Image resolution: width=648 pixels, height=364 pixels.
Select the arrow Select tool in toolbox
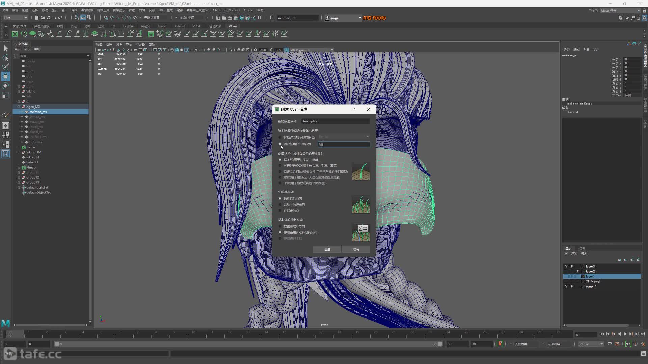(5, 49)
